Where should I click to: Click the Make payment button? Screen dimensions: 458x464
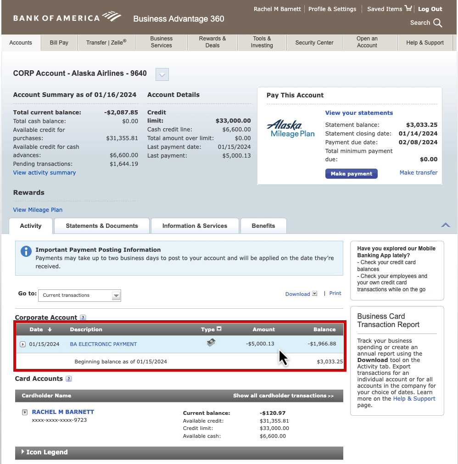pos(352,174)
